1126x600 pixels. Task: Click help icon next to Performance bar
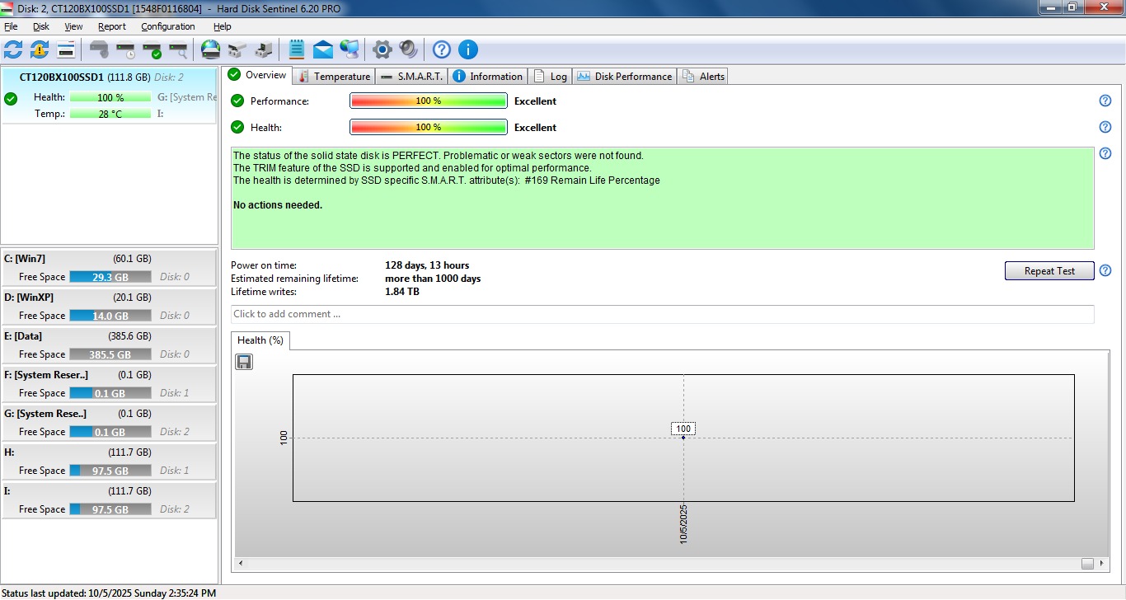pyautogui.click(x=1105, y=101)
